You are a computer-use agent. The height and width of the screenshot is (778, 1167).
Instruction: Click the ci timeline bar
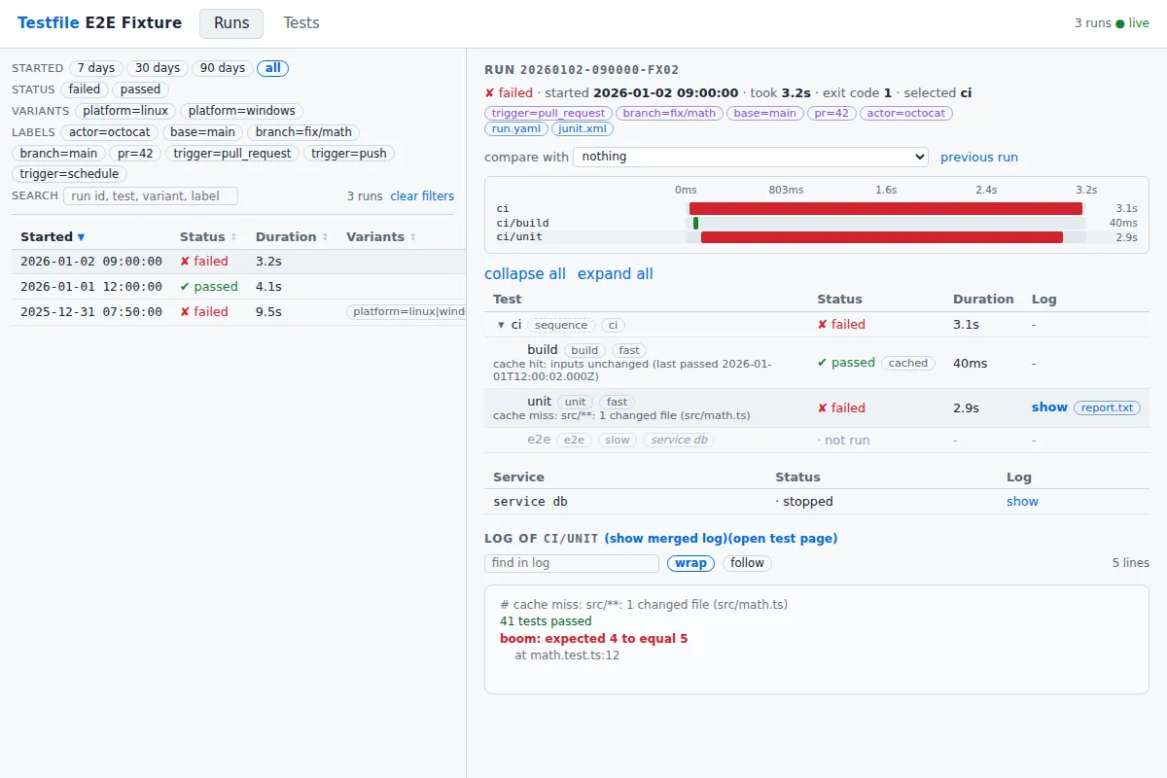pos(886,208)
